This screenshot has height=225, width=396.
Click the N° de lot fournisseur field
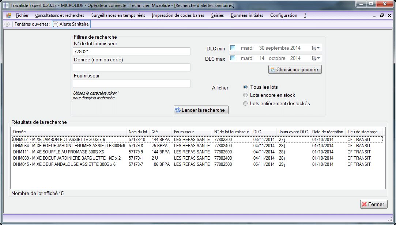click(132, 52)
